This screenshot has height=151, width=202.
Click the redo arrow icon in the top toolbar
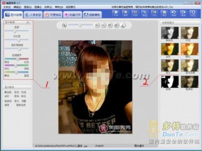(x=183, y=14)
